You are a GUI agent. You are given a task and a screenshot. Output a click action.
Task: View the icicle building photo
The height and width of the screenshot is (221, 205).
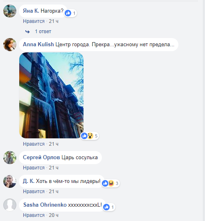click(51, 95)
